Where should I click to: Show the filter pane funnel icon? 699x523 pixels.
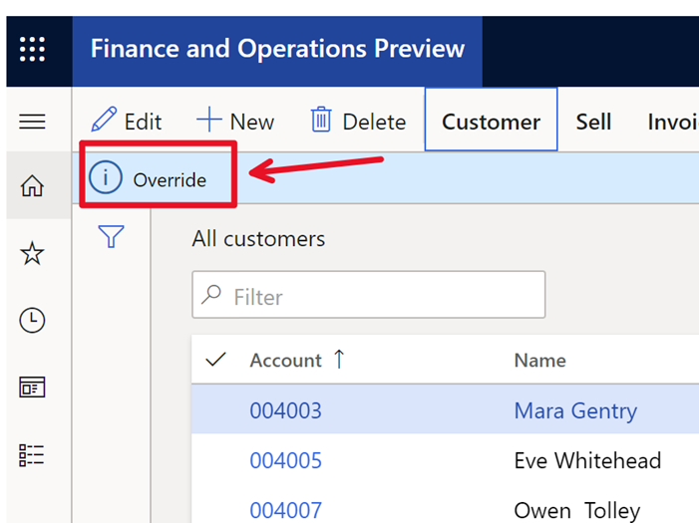[x=111, y=237]
